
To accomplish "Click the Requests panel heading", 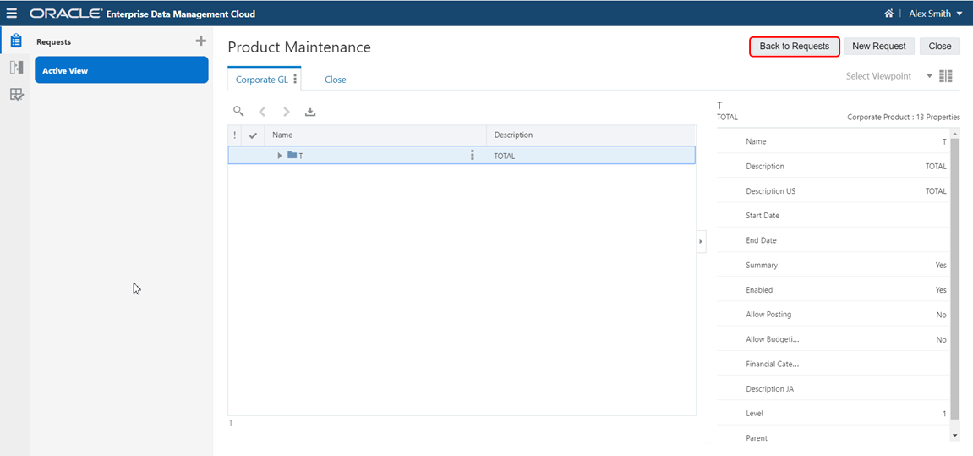I will [x=54, y=42].
